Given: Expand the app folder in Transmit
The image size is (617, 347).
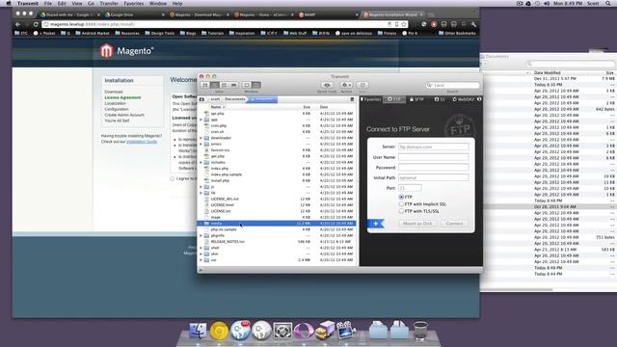Looking at the screenshot, I should 201,120.
